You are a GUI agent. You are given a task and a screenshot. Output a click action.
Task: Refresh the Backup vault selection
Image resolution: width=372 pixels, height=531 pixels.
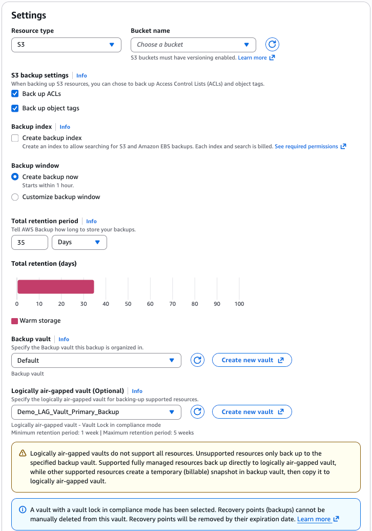tap(198, 360)
